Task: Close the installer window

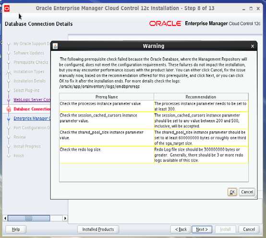Action: [x=258, y=9]
